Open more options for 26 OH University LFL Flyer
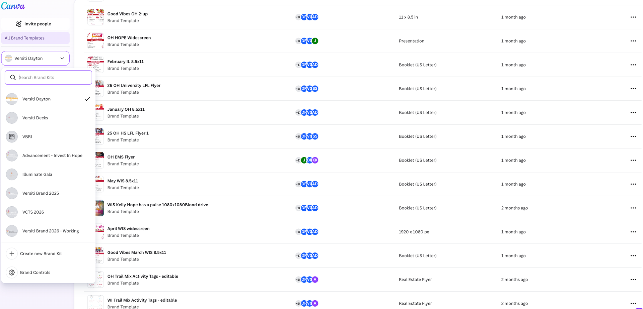The image size is (643, 309). [x=633, y=89]
